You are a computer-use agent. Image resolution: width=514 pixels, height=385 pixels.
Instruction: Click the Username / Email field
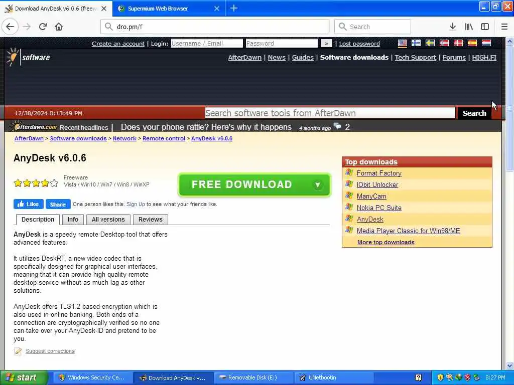pos(207,43)
